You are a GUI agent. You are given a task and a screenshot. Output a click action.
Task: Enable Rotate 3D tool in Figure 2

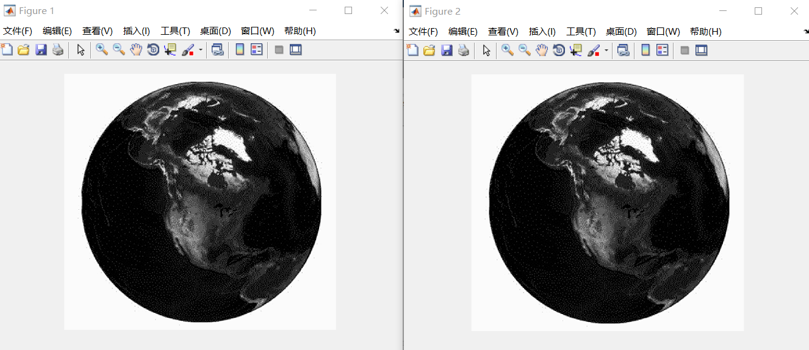(559, 50)
